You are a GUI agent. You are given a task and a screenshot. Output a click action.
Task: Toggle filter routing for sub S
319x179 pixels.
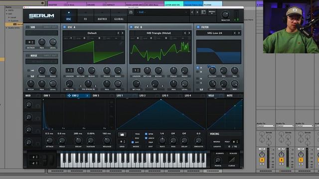197,83
